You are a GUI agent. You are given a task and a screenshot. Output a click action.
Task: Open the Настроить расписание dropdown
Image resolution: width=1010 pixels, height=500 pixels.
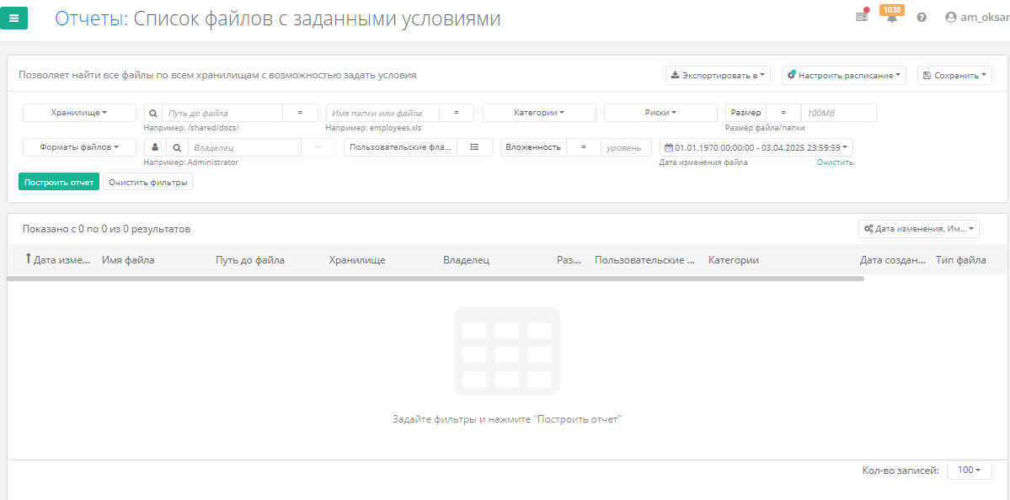point(844,75)
